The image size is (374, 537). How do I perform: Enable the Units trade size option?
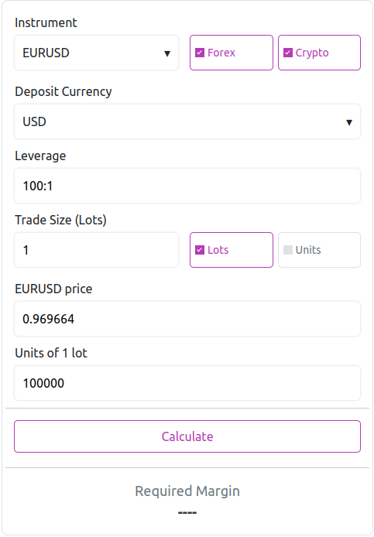click(288, 250)
